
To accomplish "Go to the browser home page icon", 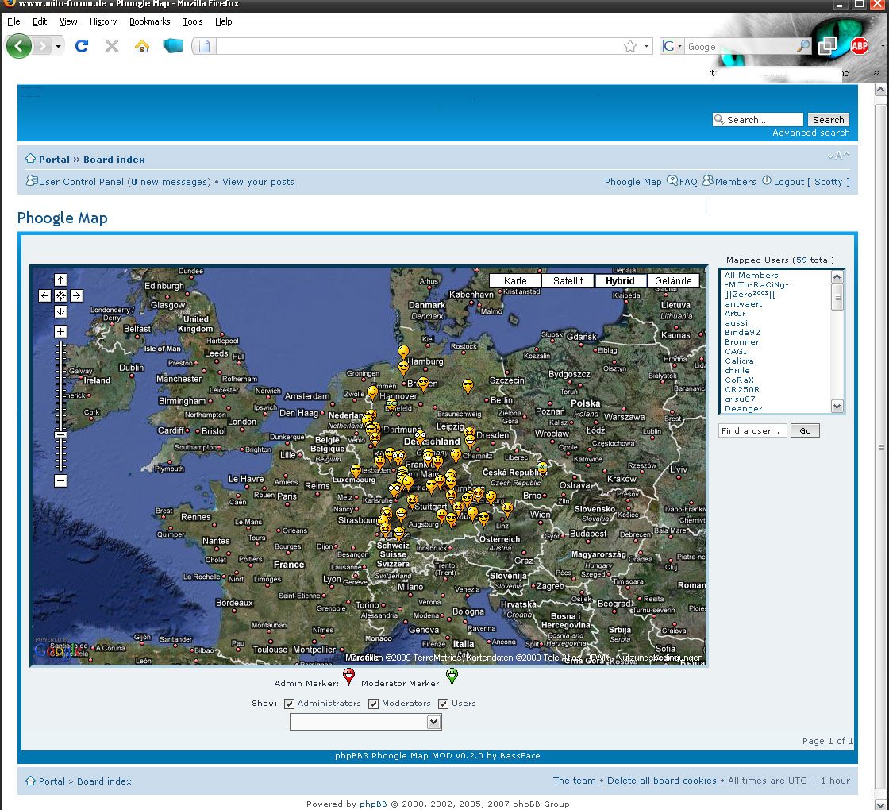I will coord(142,47).
